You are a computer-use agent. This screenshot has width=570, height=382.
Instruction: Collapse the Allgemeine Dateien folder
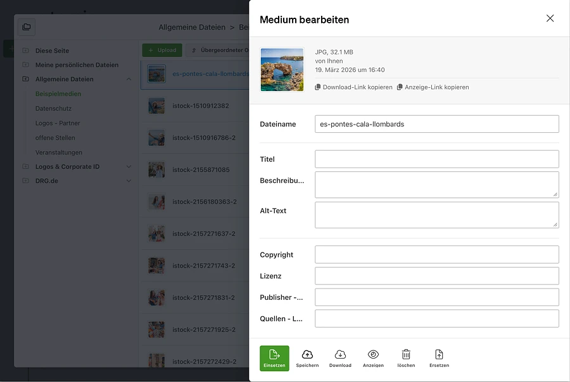129,80
